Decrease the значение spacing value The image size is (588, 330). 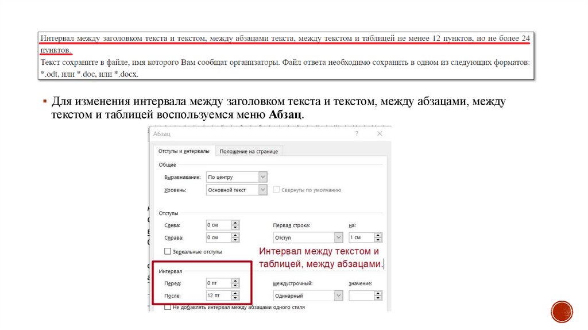click(x=378, y=298)
